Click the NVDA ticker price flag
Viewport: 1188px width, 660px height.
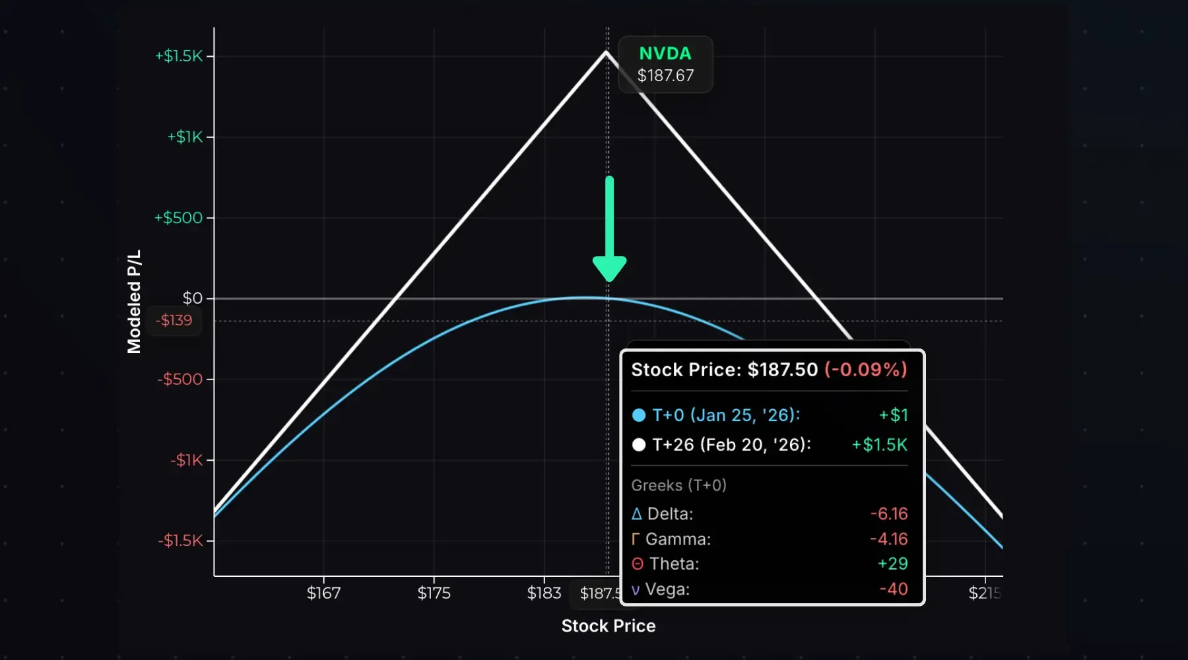[665, 65]
